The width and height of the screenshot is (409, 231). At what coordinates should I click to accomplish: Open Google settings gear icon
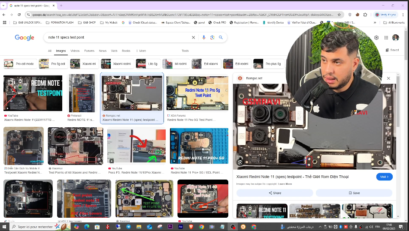point(376,38)
